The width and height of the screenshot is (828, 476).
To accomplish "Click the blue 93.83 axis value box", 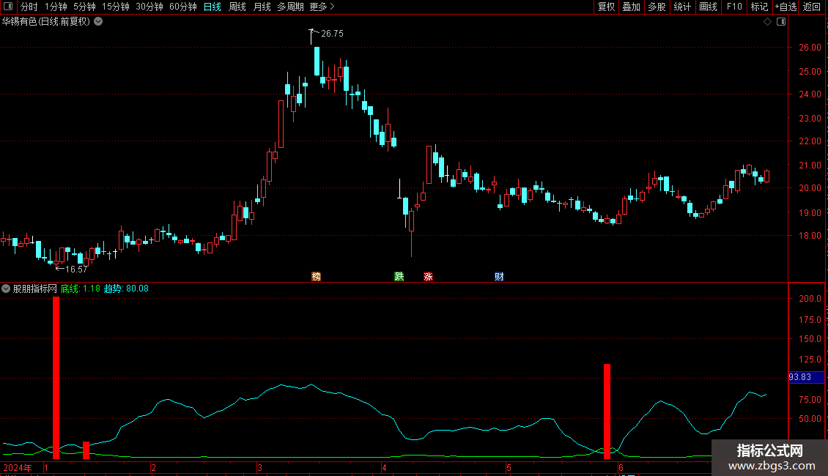I will pyautogui.click(x=806, y=377).
